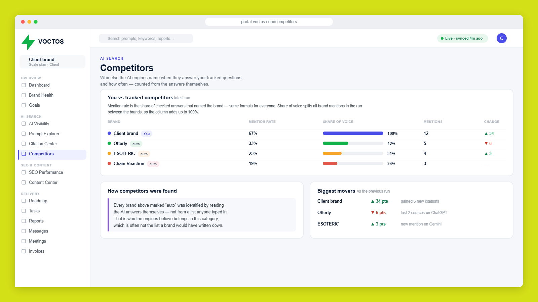Click the You badge beside Client brand
This screenshot has height=302, width=538.
[x=147, y=134]
